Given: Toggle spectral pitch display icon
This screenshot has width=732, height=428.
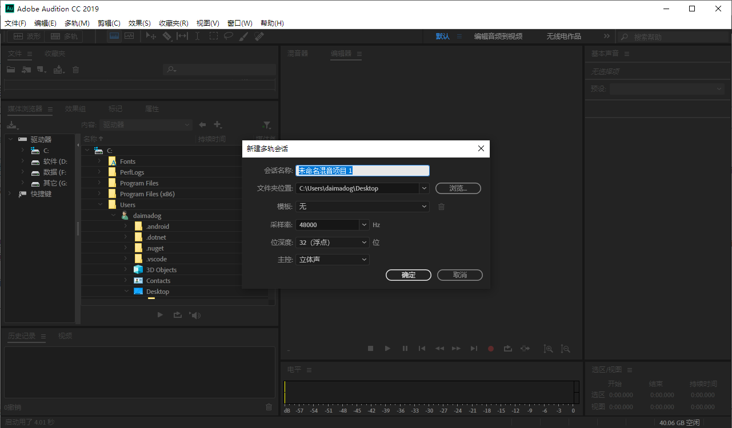Looking at the screenshot, I should (x=129, y=36).
